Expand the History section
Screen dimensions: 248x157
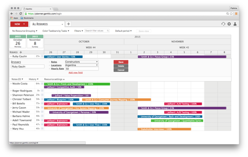point(33,79)
